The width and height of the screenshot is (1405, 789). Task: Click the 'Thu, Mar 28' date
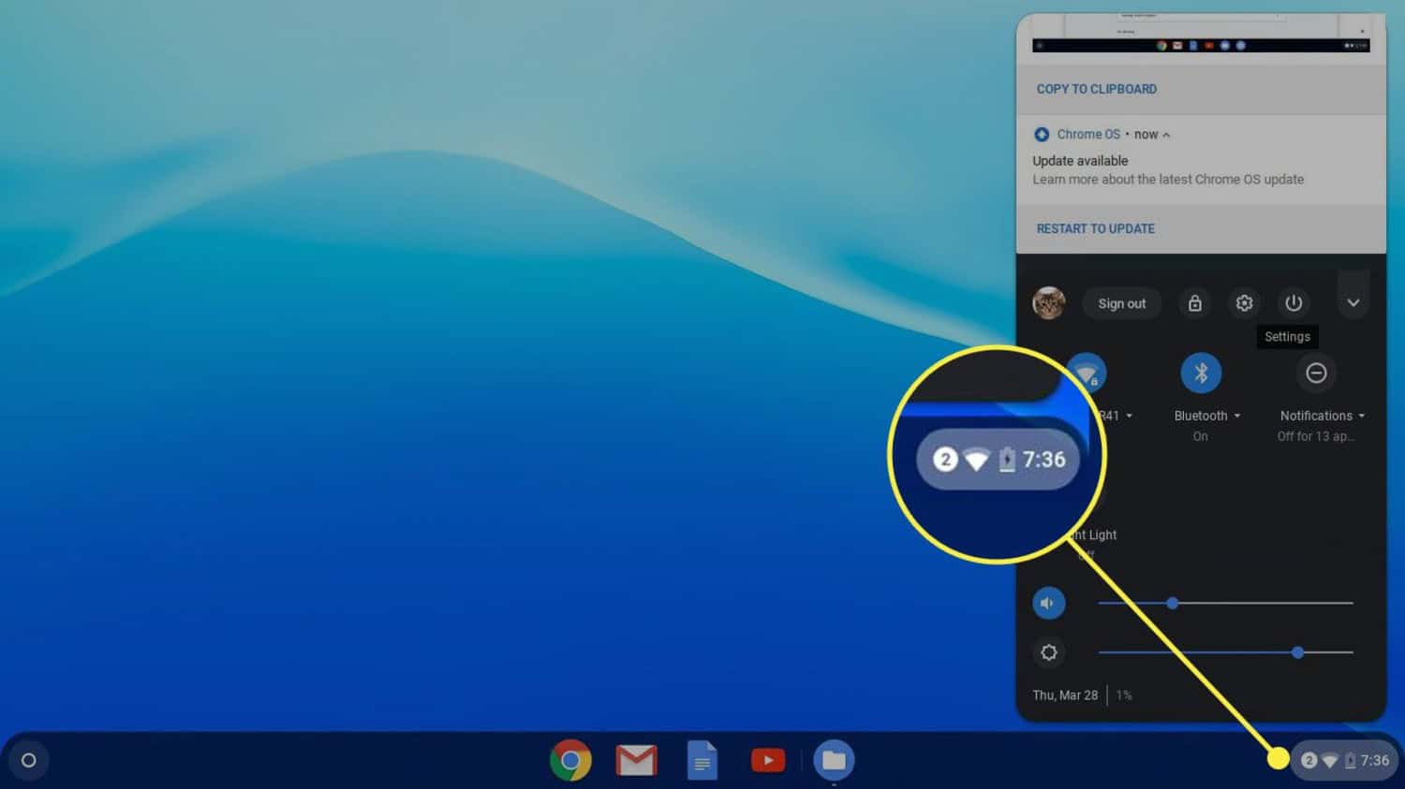click(x=1065, y=695)
